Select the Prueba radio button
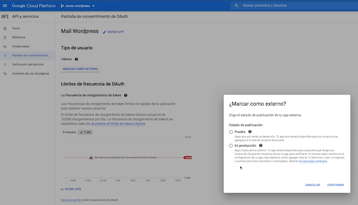This screenshot has width=358, height=205. (231, 132)
